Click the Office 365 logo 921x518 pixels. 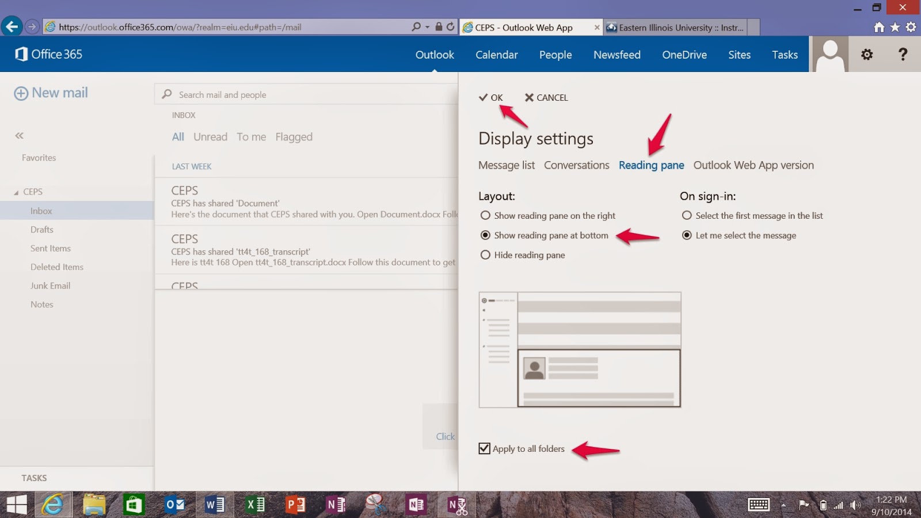(x=48, y=54)
